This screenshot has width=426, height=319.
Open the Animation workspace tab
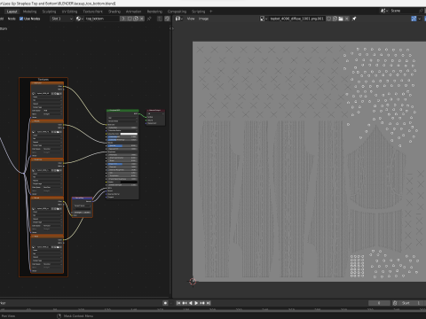134,12
